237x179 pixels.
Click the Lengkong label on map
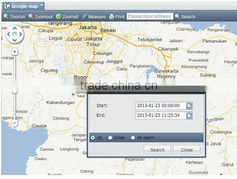click(69, 149)
